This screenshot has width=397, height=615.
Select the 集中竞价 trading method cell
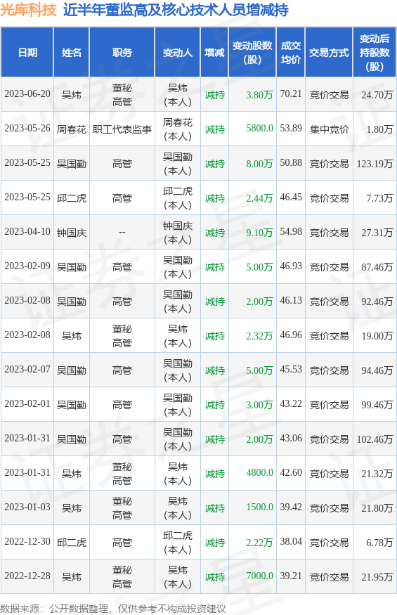click(x=329, y=129)
